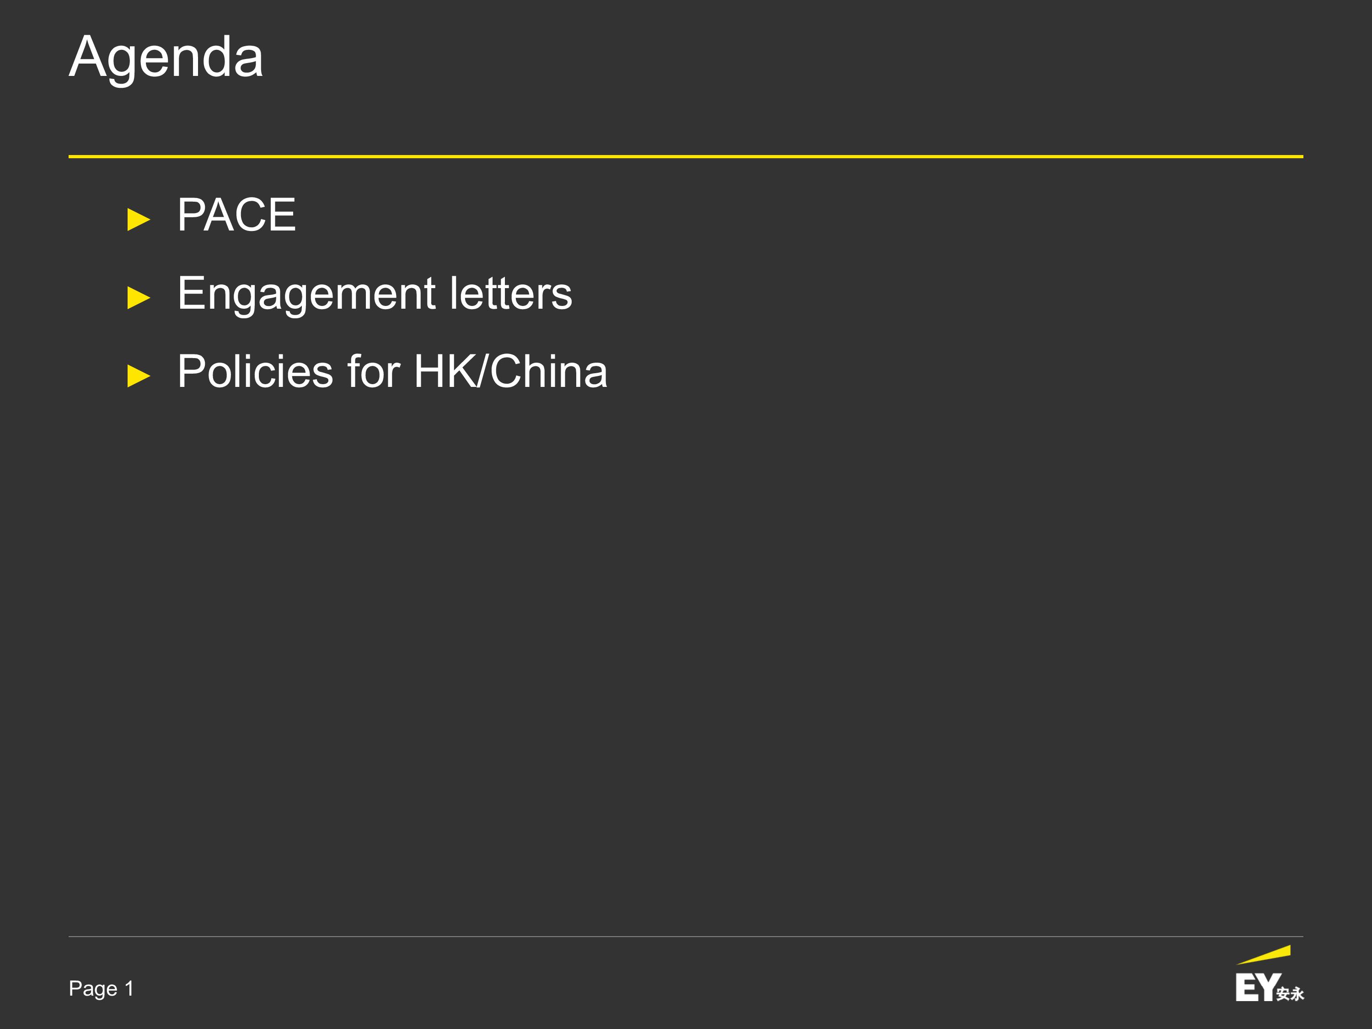Select the word Policies in third bullet
Viewport: 1372px width, 1029px height.
pos(255,371)
